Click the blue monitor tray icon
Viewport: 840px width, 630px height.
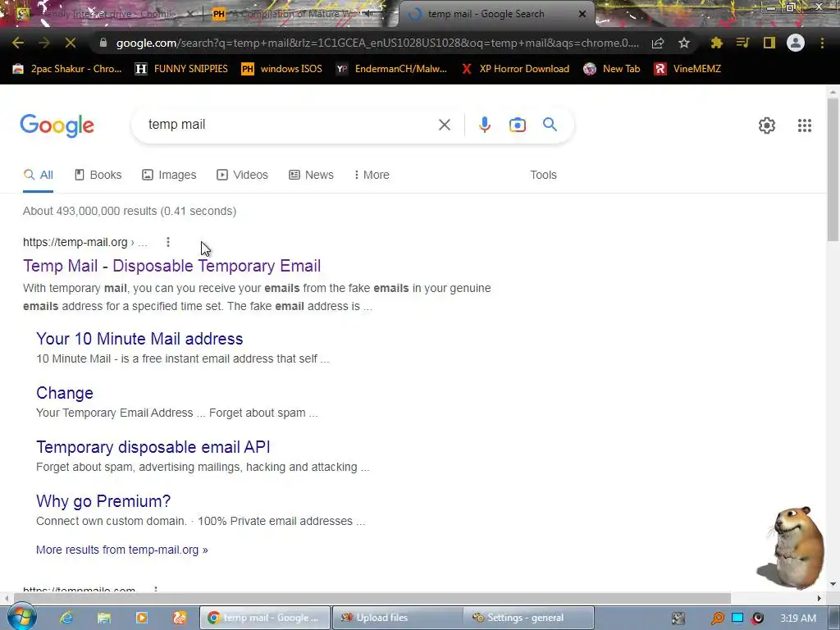point(737,618)
